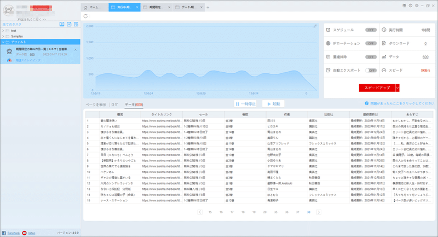This screenshot has width=438, height=237.
Task: Click the import task icon in sidebar header
Action: click(62, 24)
